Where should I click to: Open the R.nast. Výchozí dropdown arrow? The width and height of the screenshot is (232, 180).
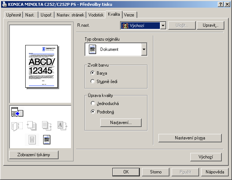(163, 26)
